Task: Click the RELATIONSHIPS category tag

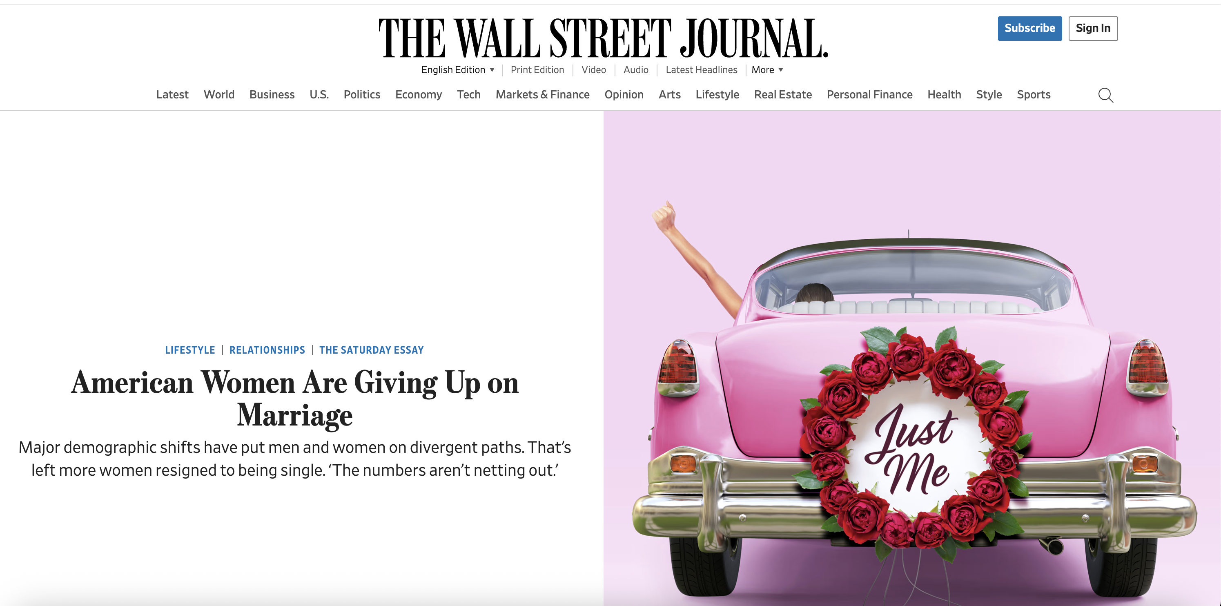Action: (x=267, y=350)
